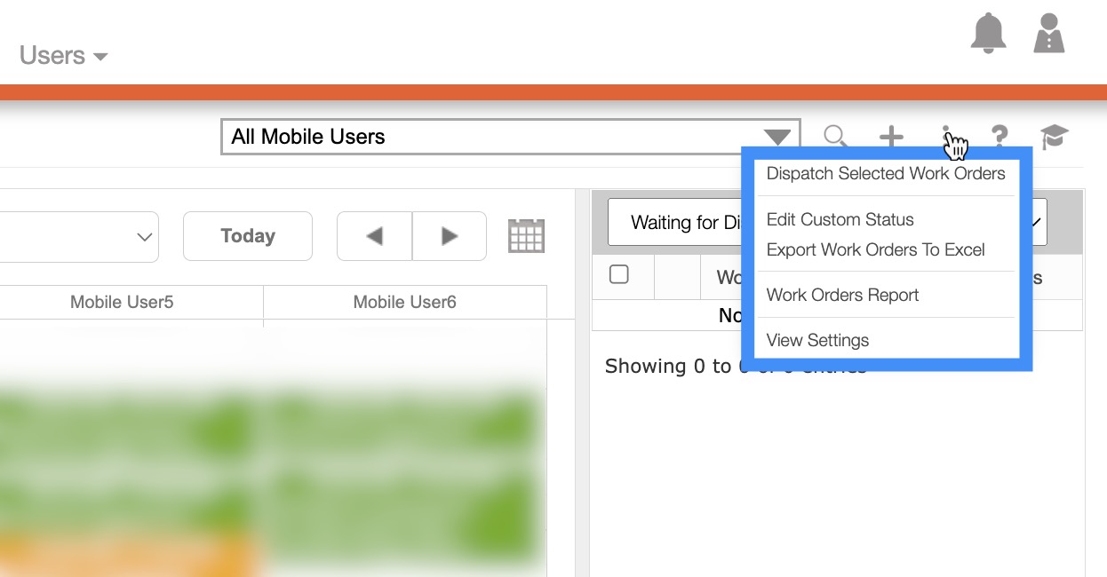1107x577 pixels.
Task: Click View Settings menu option
Action: (817, 341)
